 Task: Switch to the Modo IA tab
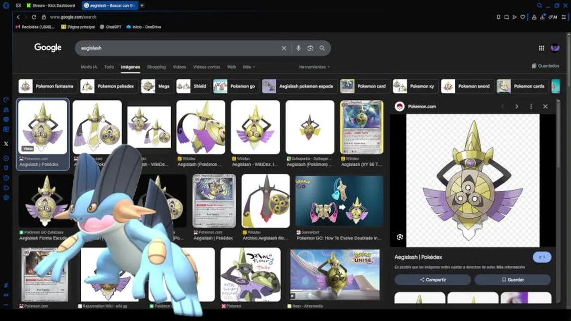click(x=89, y=67)
